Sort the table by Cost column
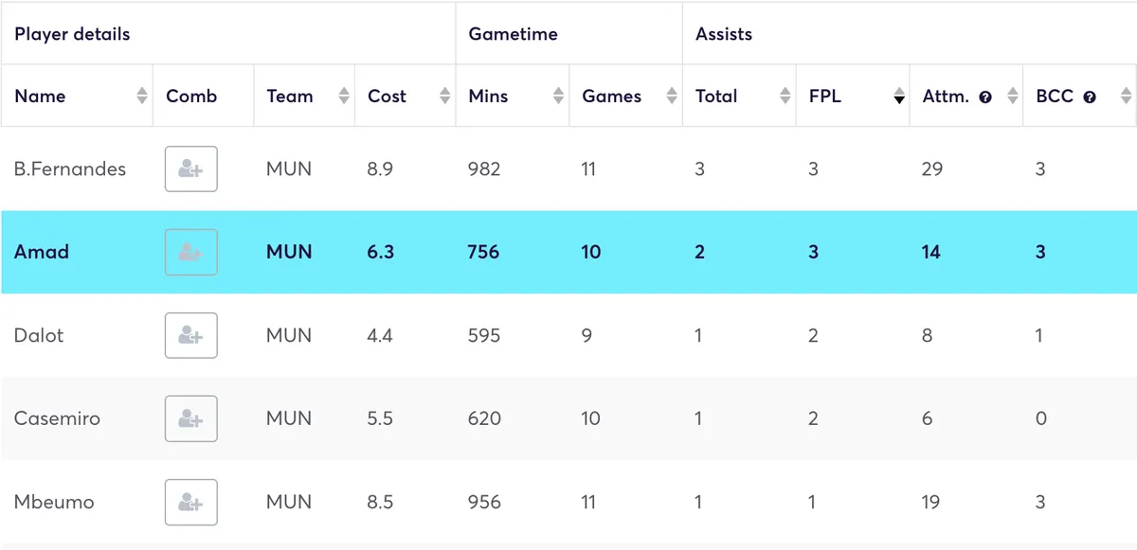Screen dimensions: 1137x550 pyautogui.click(x=445, y=96)
